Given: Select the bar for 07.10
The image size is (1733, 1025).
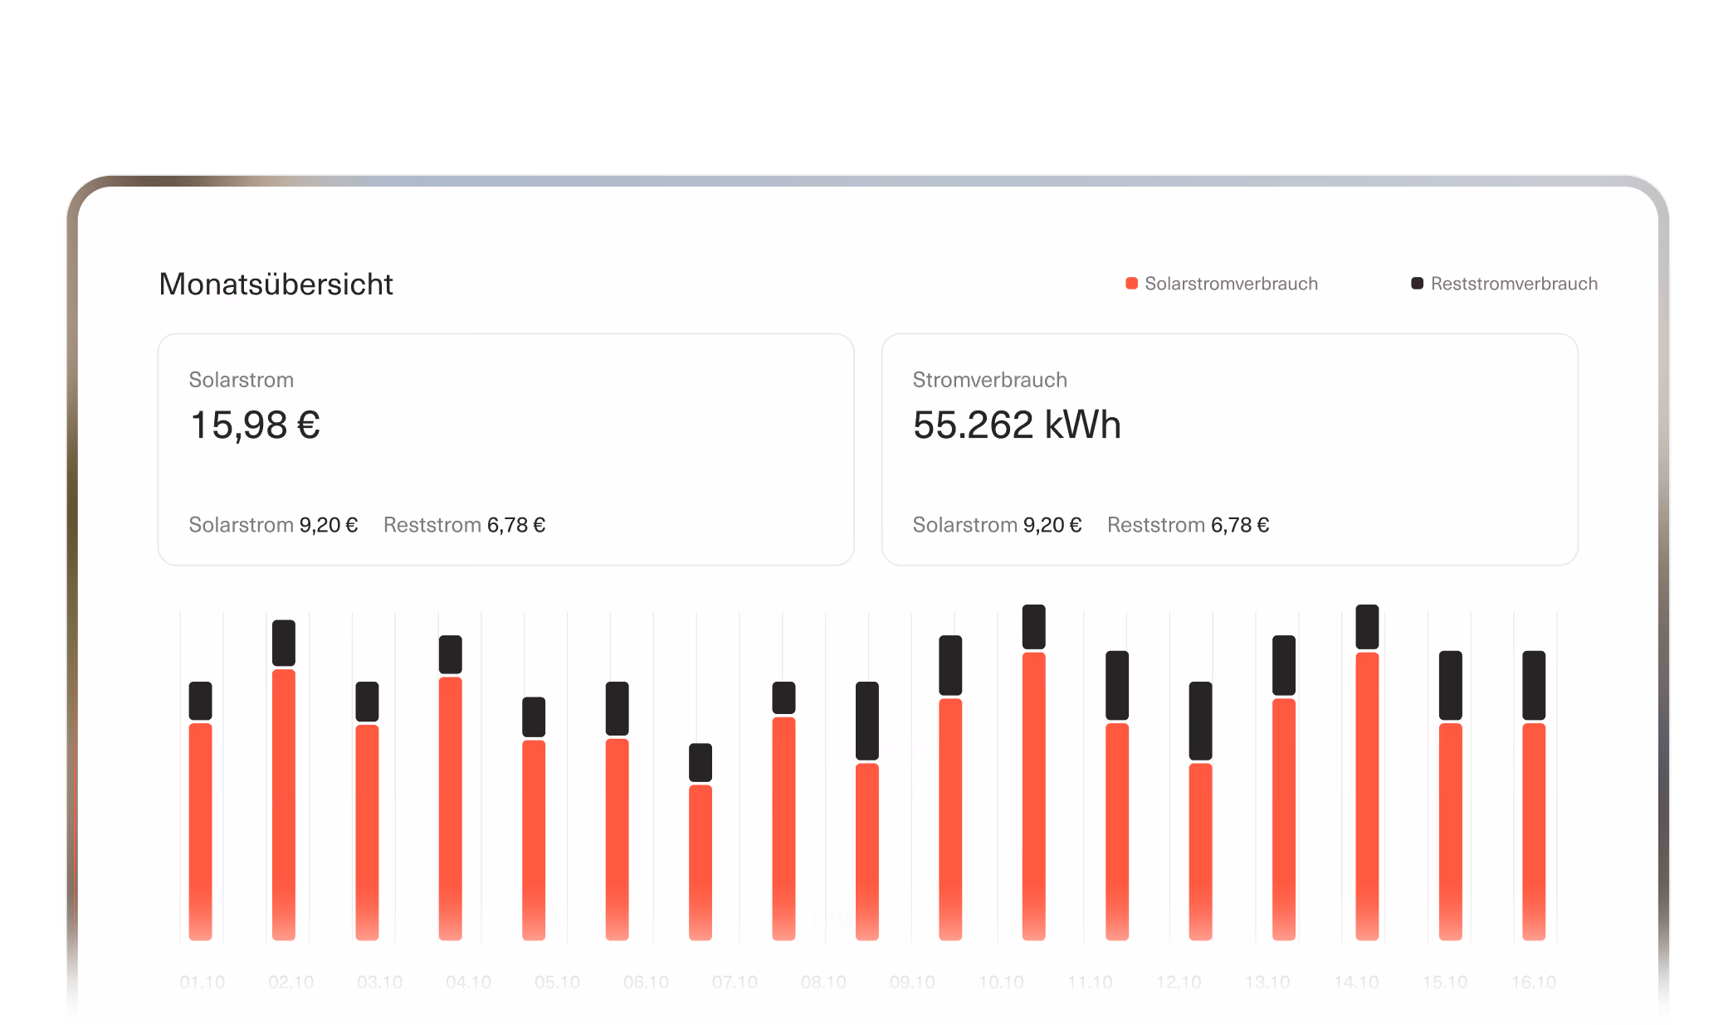Looking at the screenshot, I should [x=701, y=842].
